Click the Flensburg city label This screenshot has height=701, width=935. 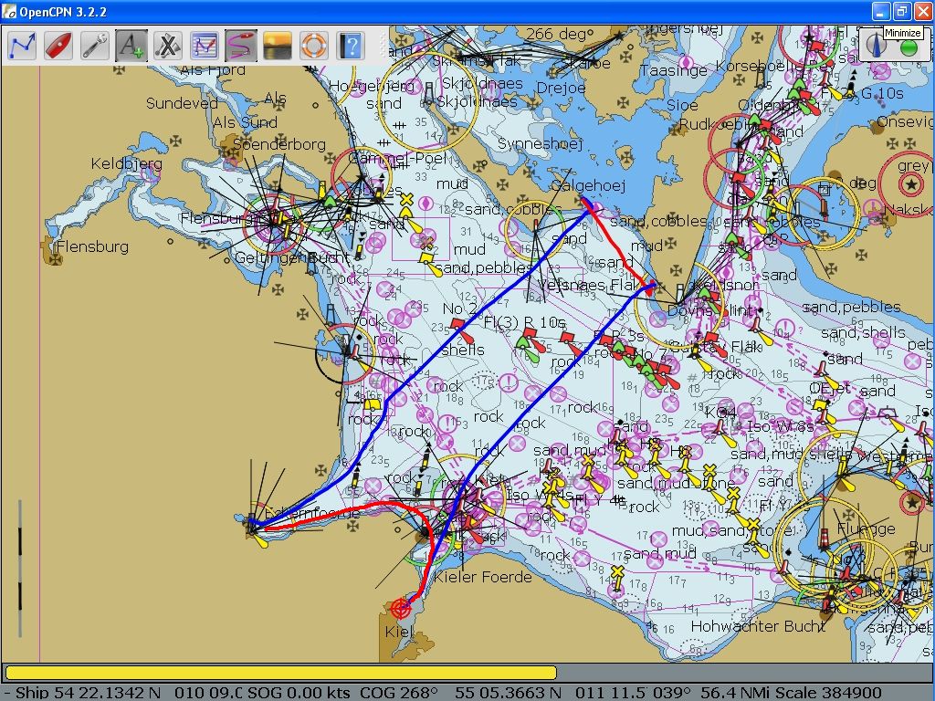pyautogui.click(x=92, y=246)
